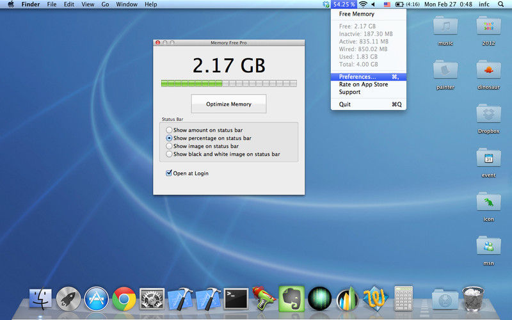Click the green matrix sphere Dock icon
Screen dimensions: 512x320
pos(319,299)
